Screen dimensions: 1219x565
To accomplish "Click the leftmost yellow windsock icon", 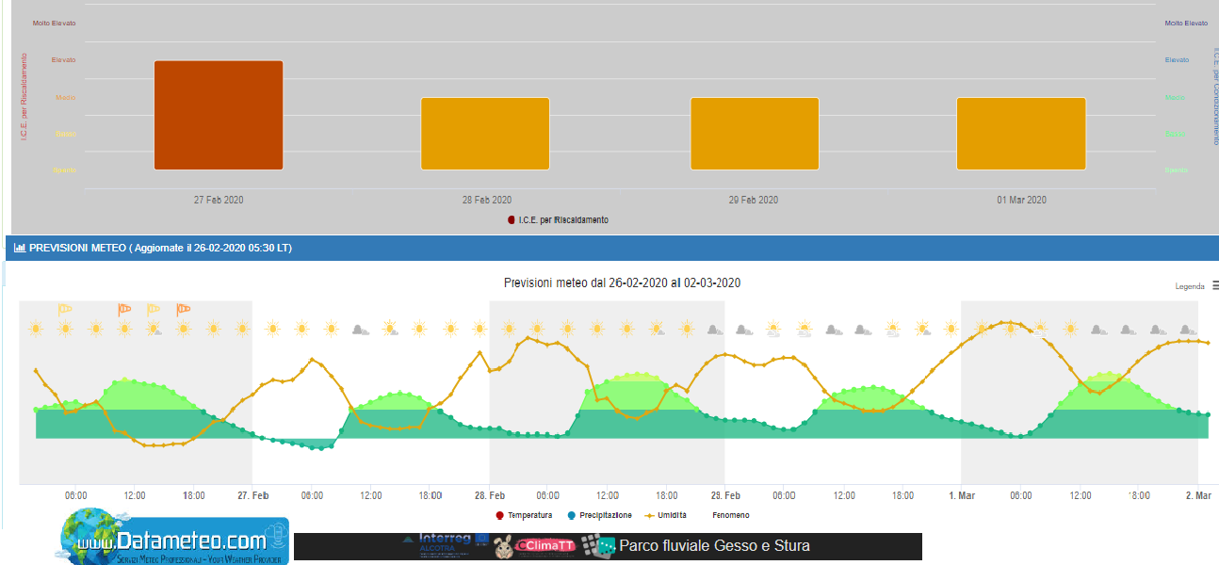I will tap(64, 309).
